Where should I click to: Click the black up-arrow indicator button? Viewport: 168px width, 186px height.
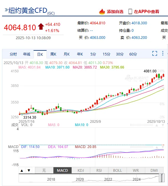(x=22, y=171)
